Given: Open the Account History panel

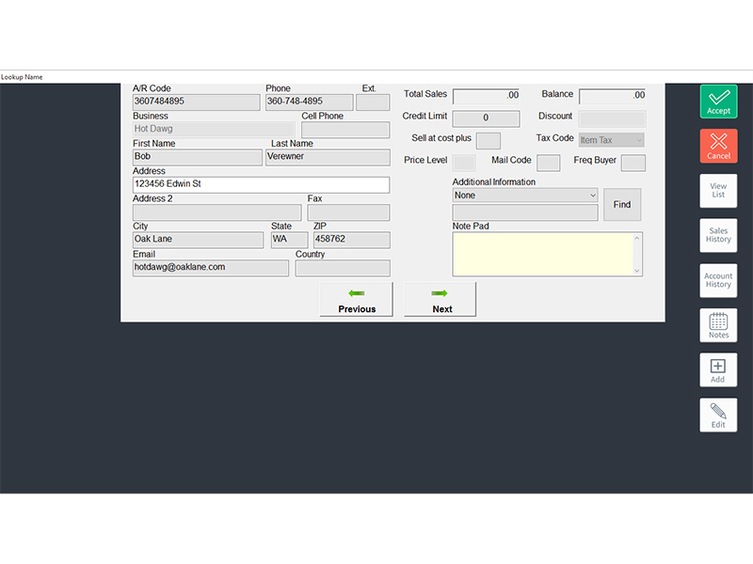Looking at the screenshot, I should pyautogui.click(x=718, y=279).
